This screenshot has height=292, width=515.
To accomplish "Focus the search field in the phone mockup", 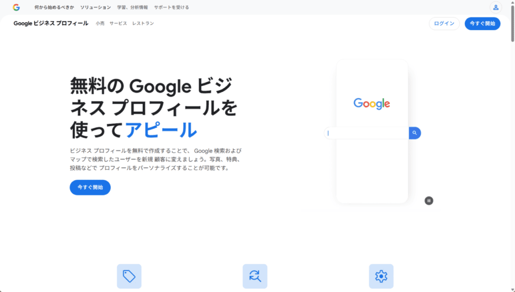I will point(367,133).
